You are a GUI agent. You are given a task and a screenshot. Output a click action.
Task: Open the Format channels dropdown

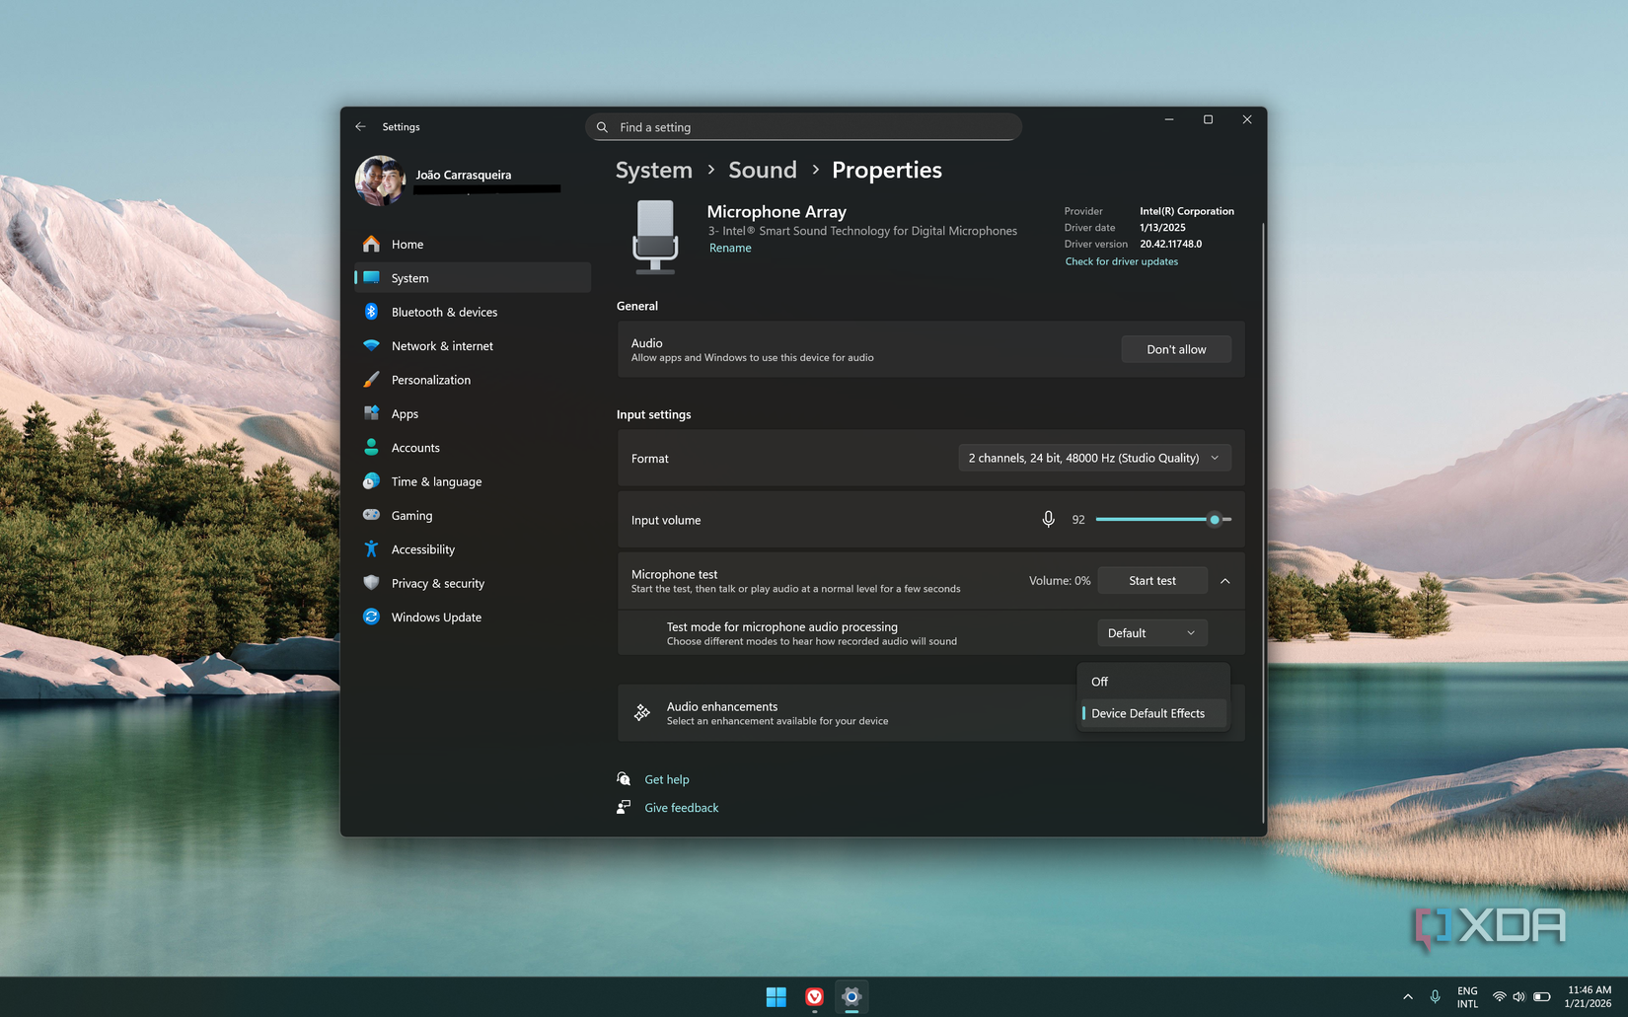[x=1094, y=458]
